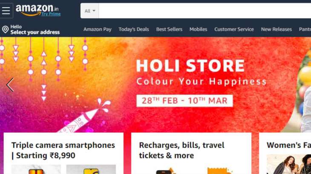Open Amazon Pay from navigation bar
This screenshot has height=174, width=311.
(98, 29)
